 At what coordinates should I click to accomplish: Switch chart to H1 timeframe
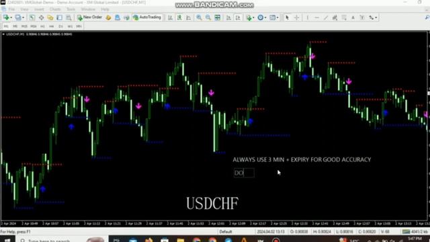point(42,26)
